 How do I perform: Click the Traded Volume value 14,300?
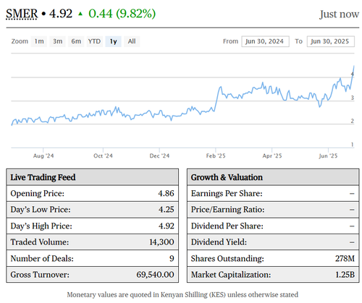pyautogui.click(x=161, y=242)
